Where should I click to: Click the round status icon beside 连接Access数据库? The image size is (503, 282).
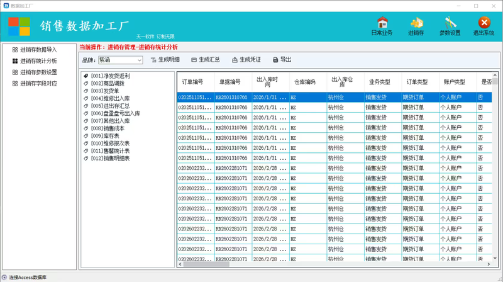tap(4, 278)
